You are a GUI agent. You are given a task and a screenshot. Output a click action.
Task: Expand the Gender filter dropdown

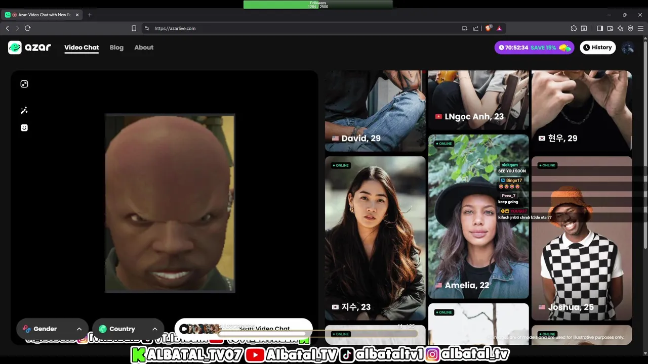pyautogui.click(x=52, y=329)
